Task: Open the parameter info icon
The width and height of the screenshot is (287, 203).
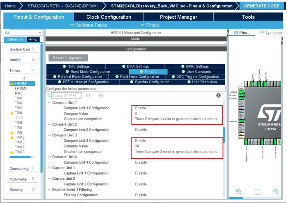Action: (218, 95)
